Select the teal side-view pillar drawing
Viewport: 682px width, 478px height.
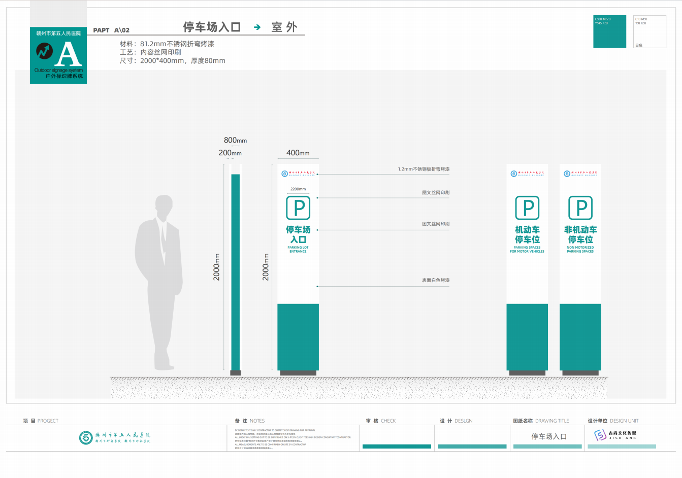point(236,272)
